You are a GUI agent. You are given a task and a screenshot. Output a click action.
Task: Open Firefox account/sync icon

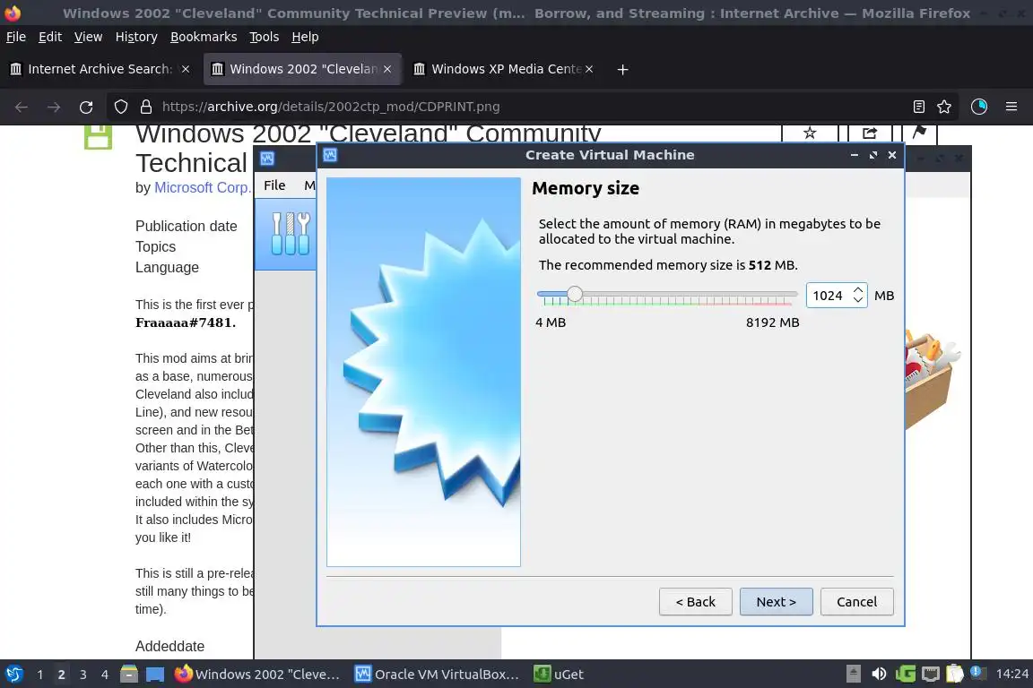tap(979, 107)
